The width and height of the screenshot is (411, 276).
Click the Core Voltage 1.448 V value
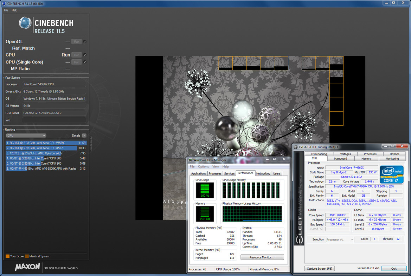coord(369,182)
